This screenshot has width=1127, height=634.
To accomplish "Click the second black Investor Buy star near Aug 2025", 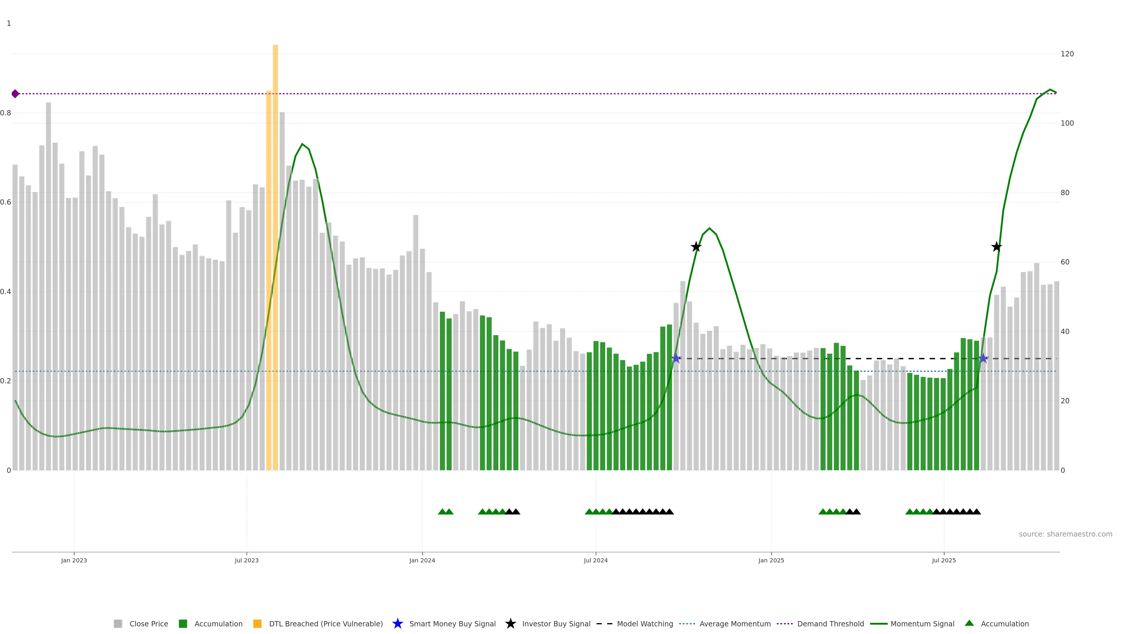I will pos(996,247).
